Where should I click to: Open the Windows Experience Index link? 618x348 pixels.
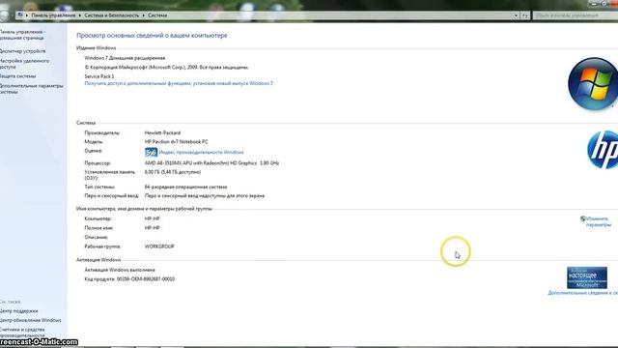click(201, 153)
